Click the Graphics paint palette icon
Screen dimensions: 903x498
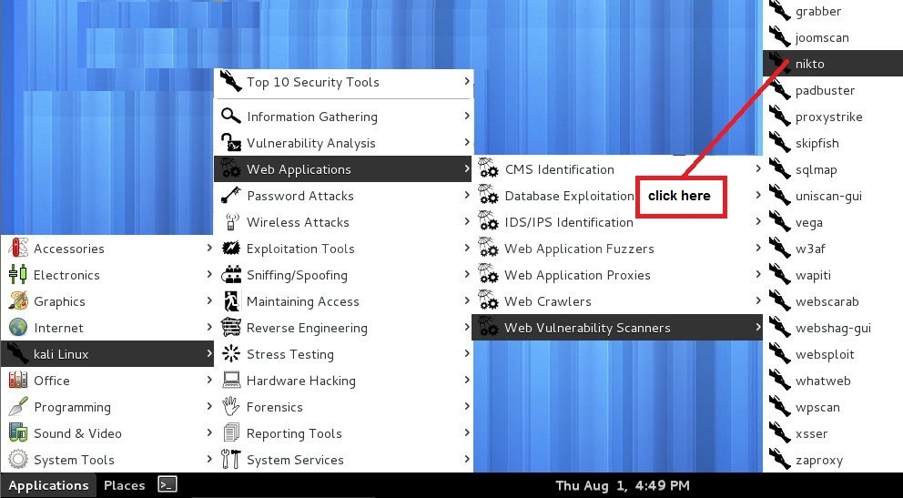18,301
